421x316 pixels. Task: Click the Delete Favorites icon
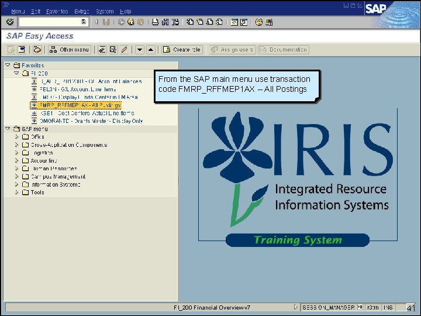(x=113, y=49)
